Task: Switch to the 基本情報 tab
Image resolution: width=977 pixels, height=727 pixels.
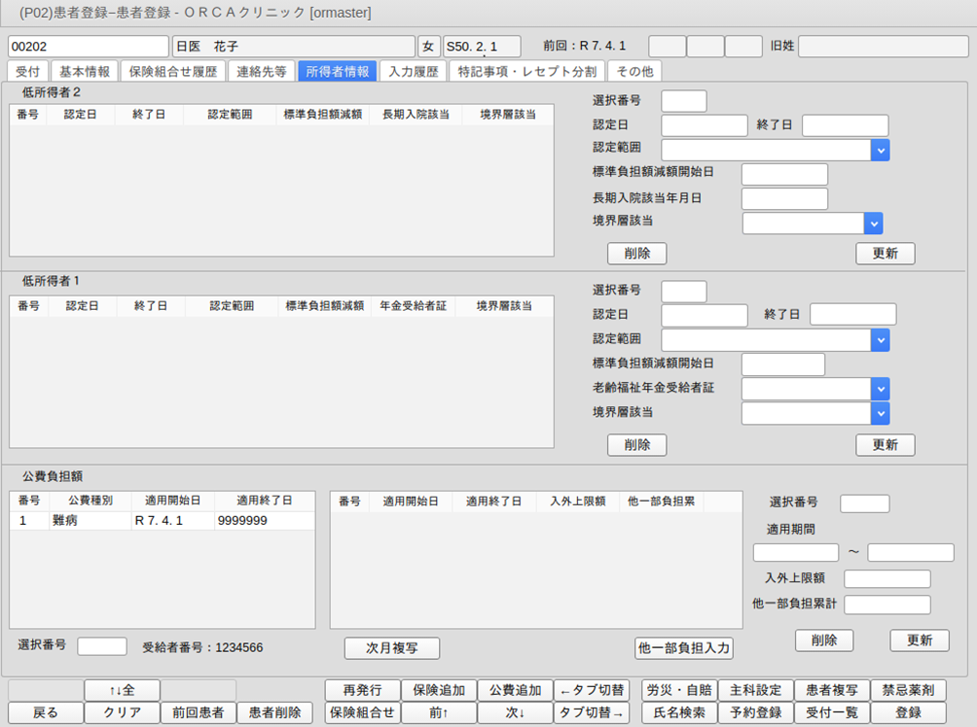Action: [85, 71]
